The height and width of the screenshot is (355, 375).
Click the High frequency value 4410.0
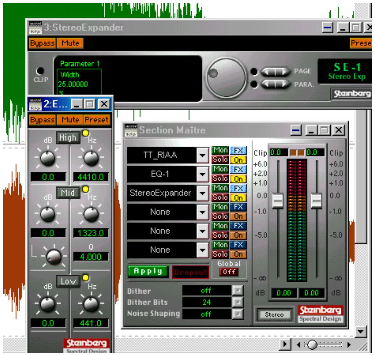click(91, 177)
